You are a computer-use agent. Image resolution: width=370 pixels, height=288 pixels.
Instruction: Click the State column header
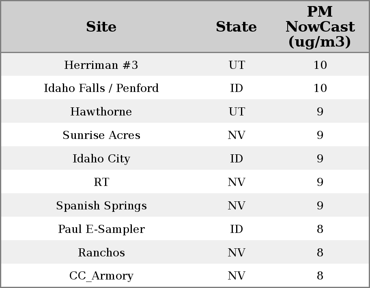click(236, 27)
